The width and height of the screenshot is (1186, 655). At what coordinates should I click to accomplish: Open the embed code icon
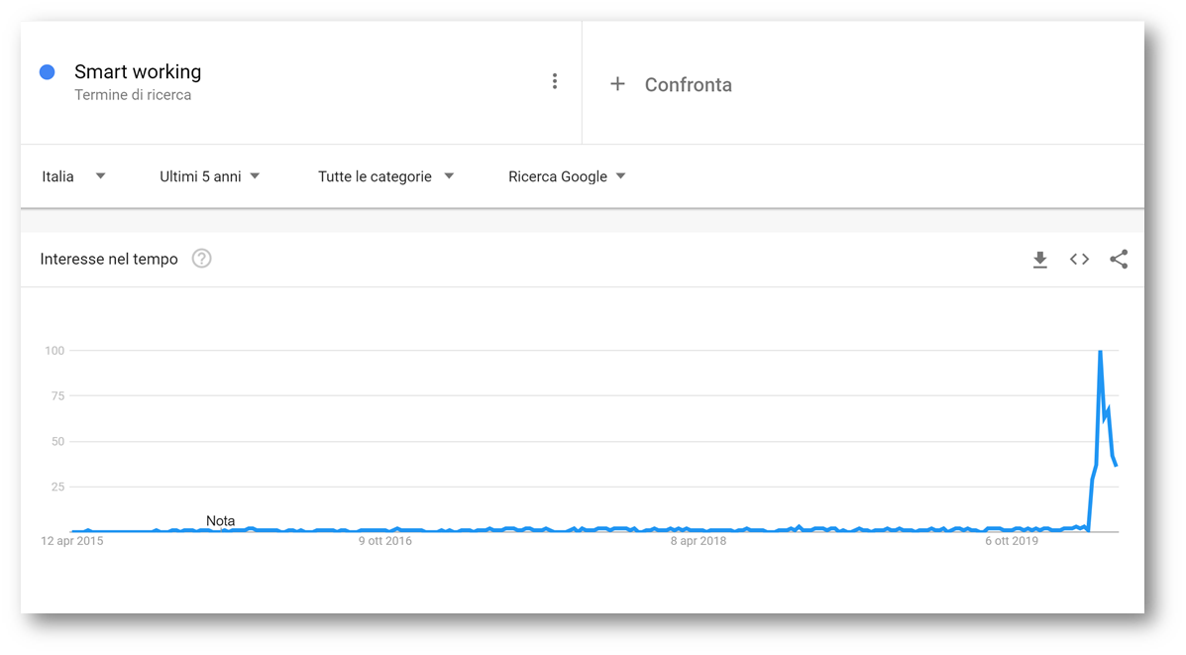1079,260
